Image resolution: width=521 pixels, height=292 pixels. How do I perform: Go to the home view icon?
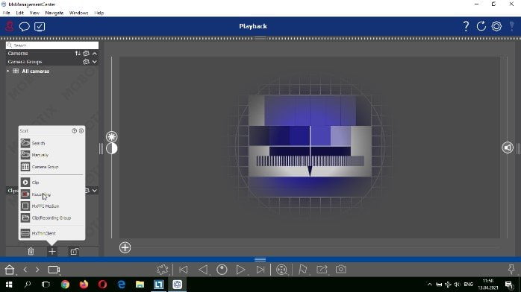point(10,270)
